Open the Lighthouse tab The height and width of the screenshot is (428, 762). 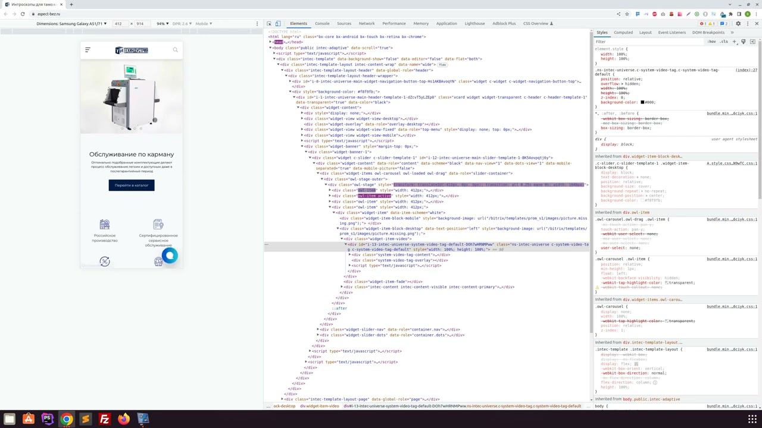(474, 24)
